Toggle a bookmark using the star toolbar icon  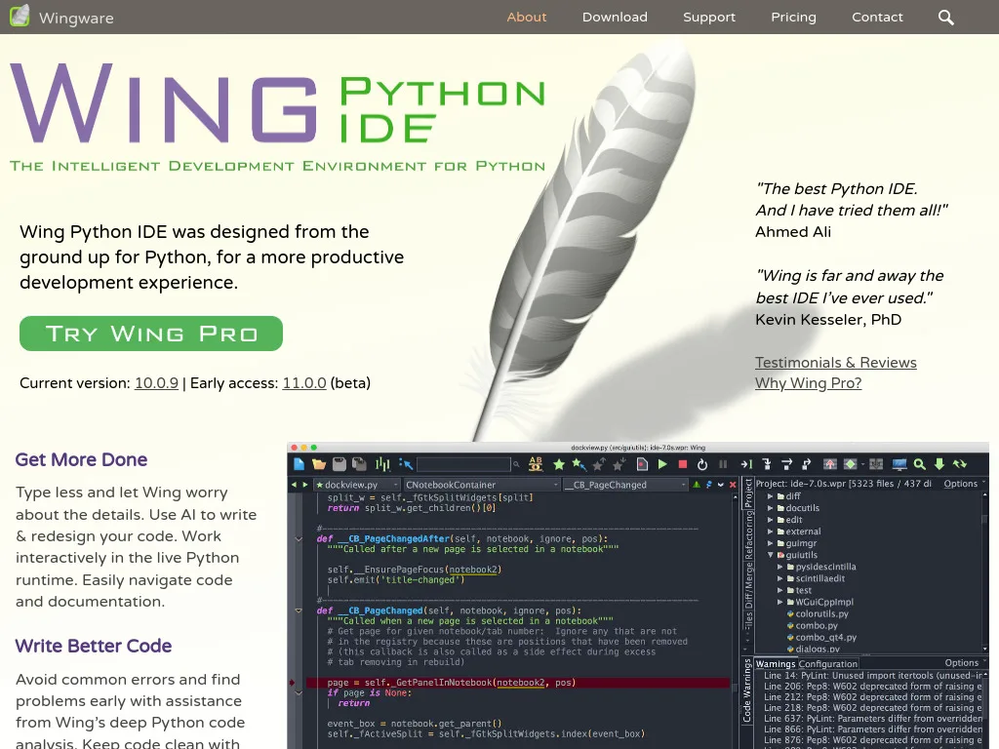(x=558, y=464)
